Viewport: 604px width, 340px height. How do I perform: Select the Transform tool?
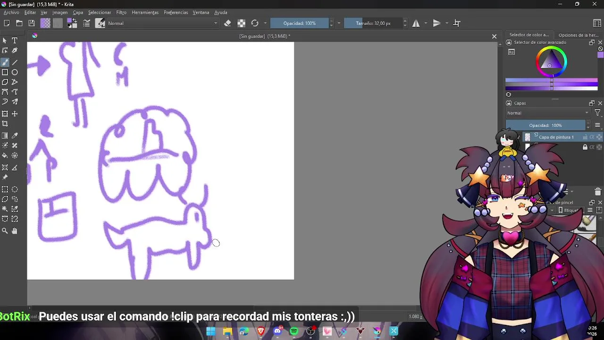(x=5, y=114)
